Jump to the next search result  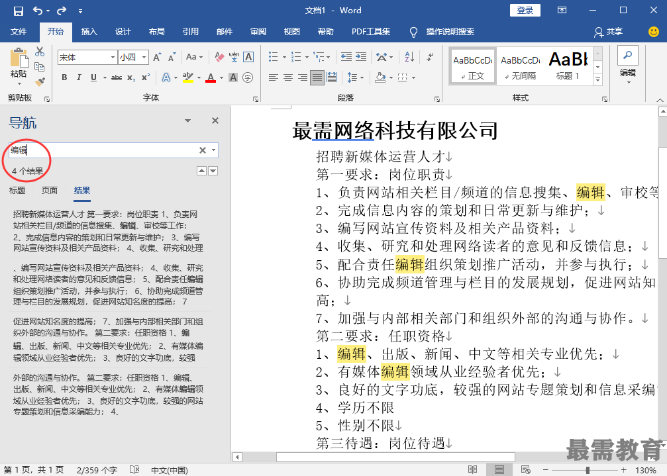[213, 171]
